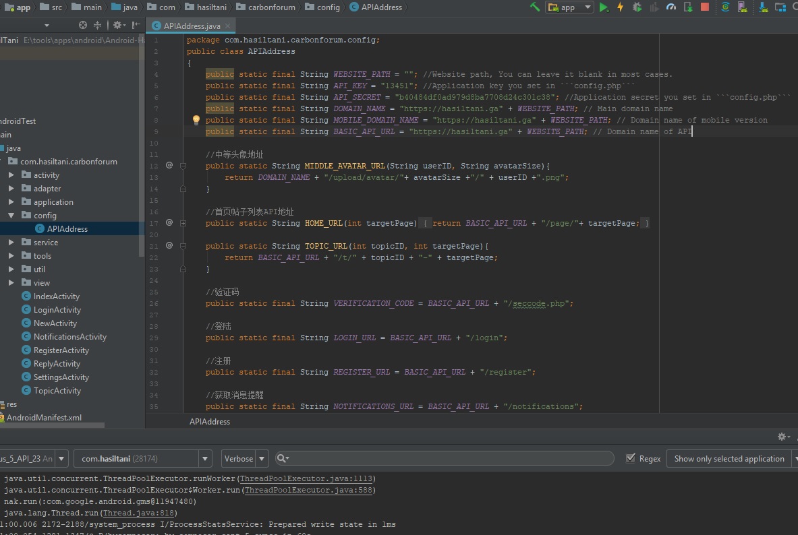Select com.hasiltani.carbonforum package node
Image resolution: width=798 pixels, height=535 pixels.
point(69,162)
